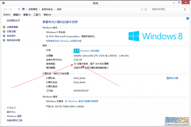Go up one folder level
The height and width of the screenshot is (127, 191).
19,9
